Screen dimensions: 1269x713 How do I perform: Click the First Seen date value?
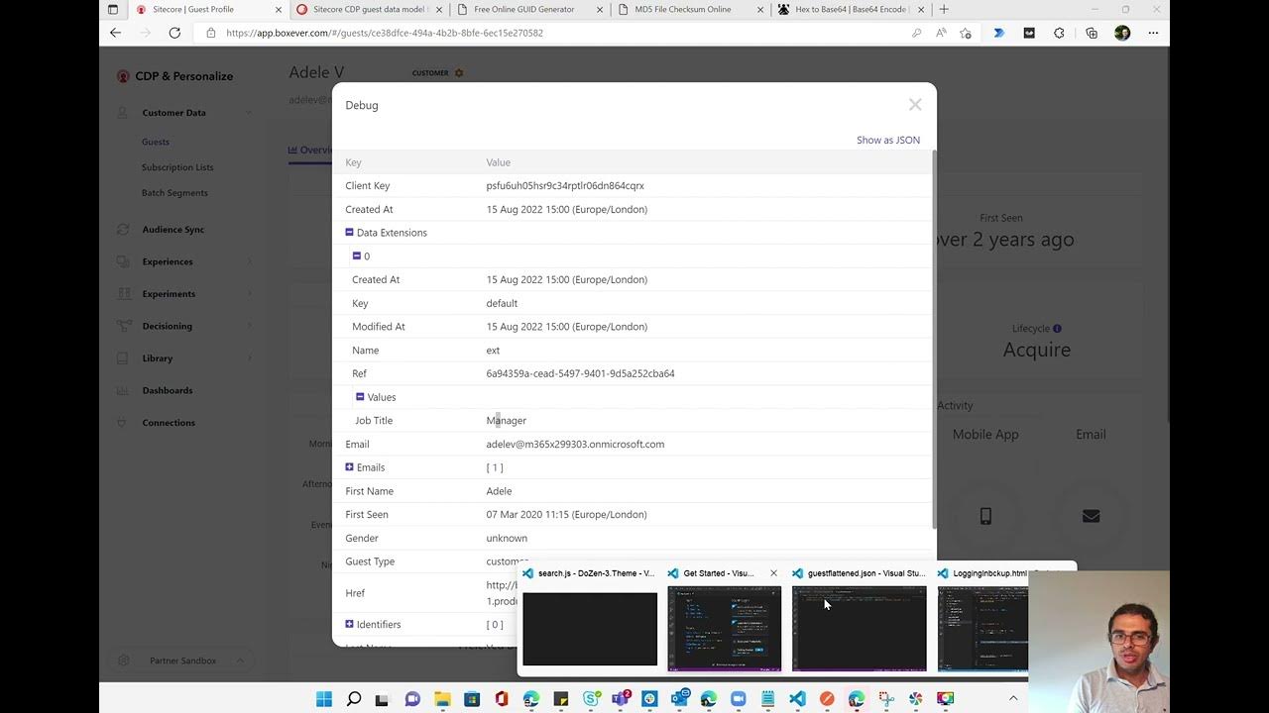coord(566,514)
